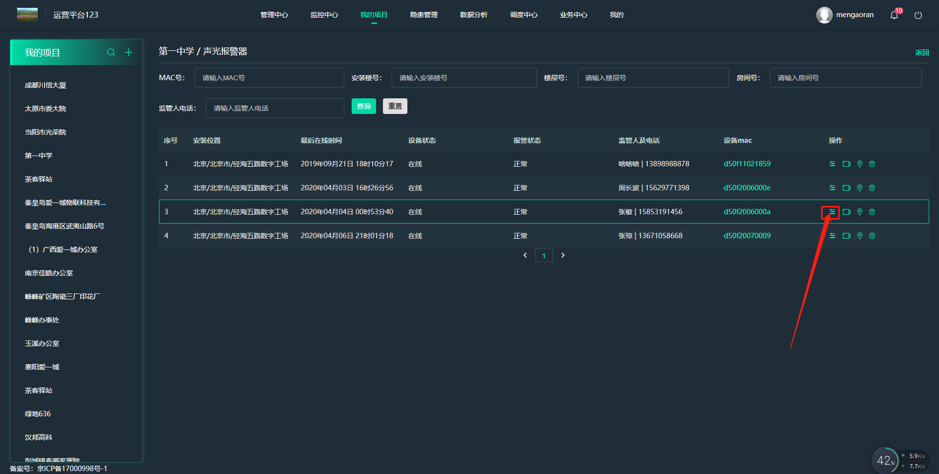Open settings icon for row d50f2006000e
Viewport: 939px width, 474px height.
(832, 188)
